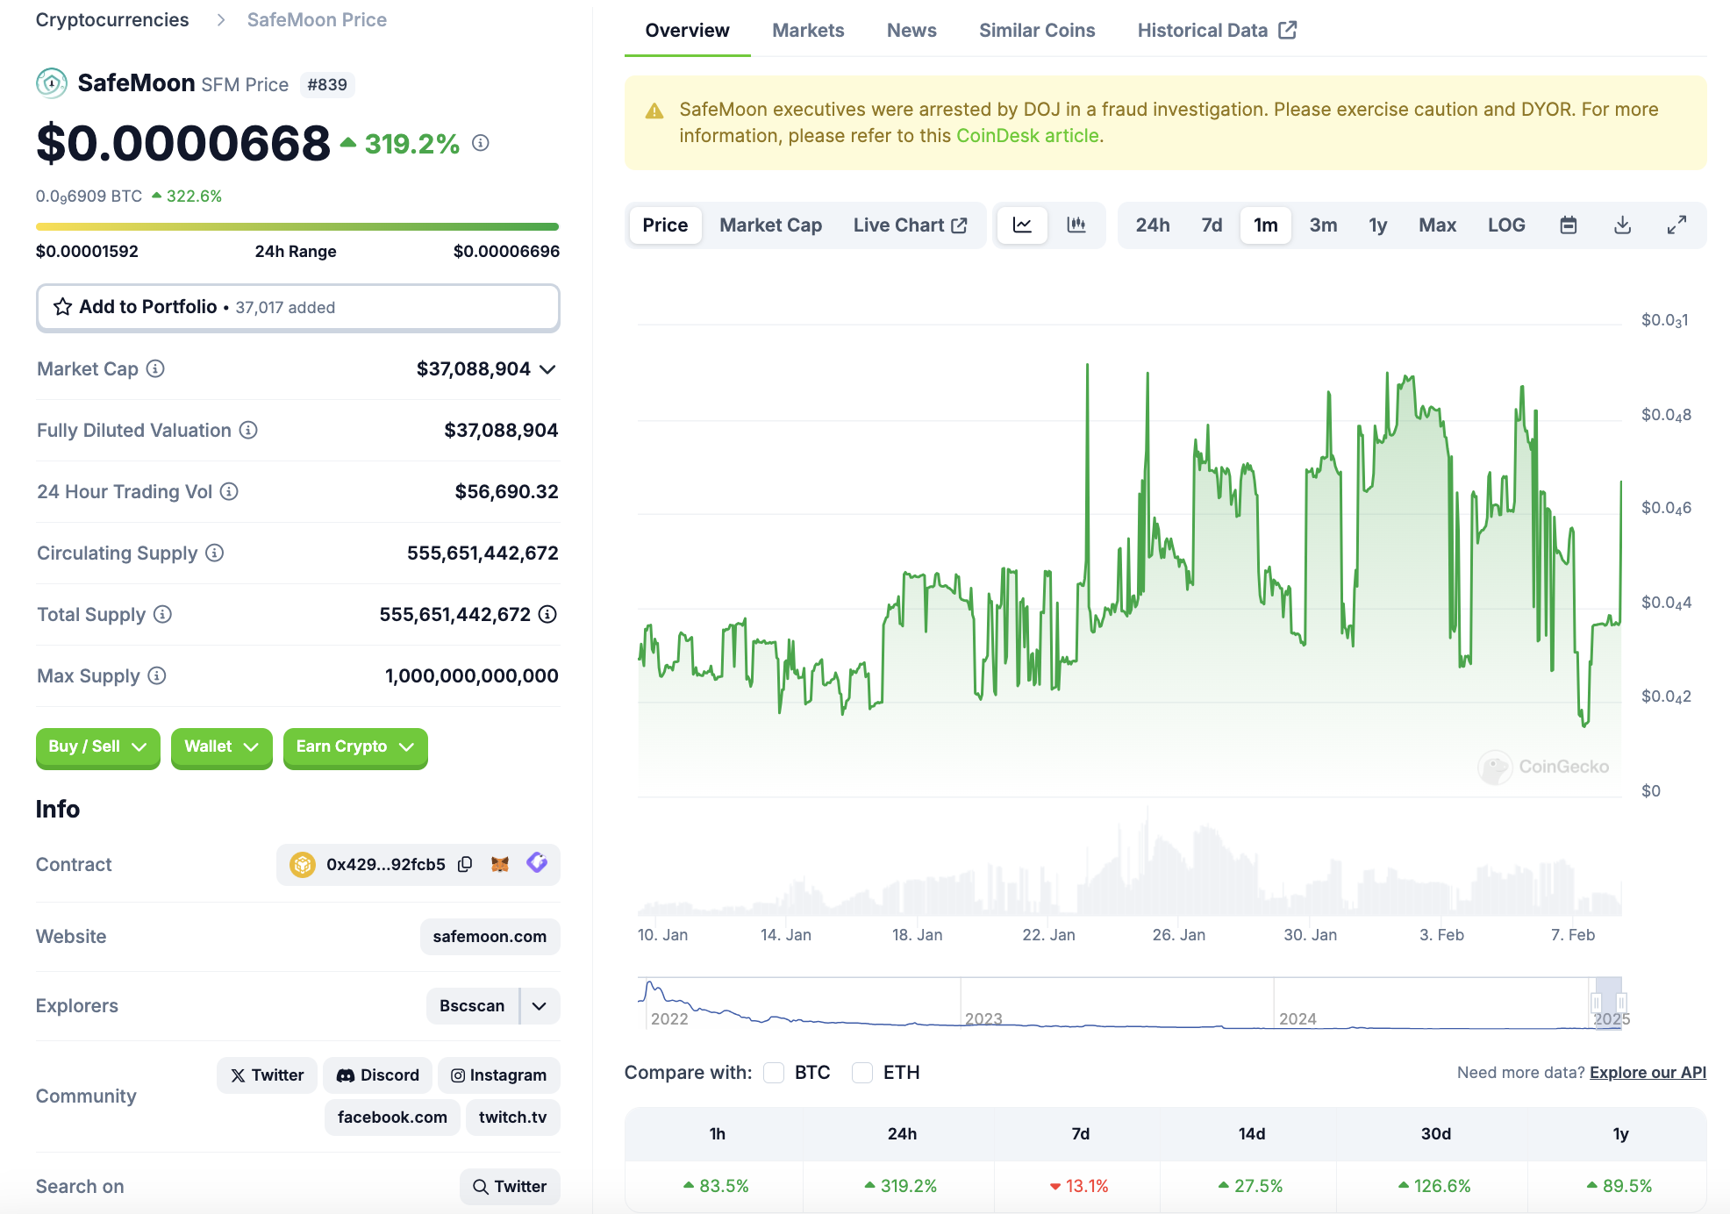Select the 7d chart timeframe

[1211, 225]
